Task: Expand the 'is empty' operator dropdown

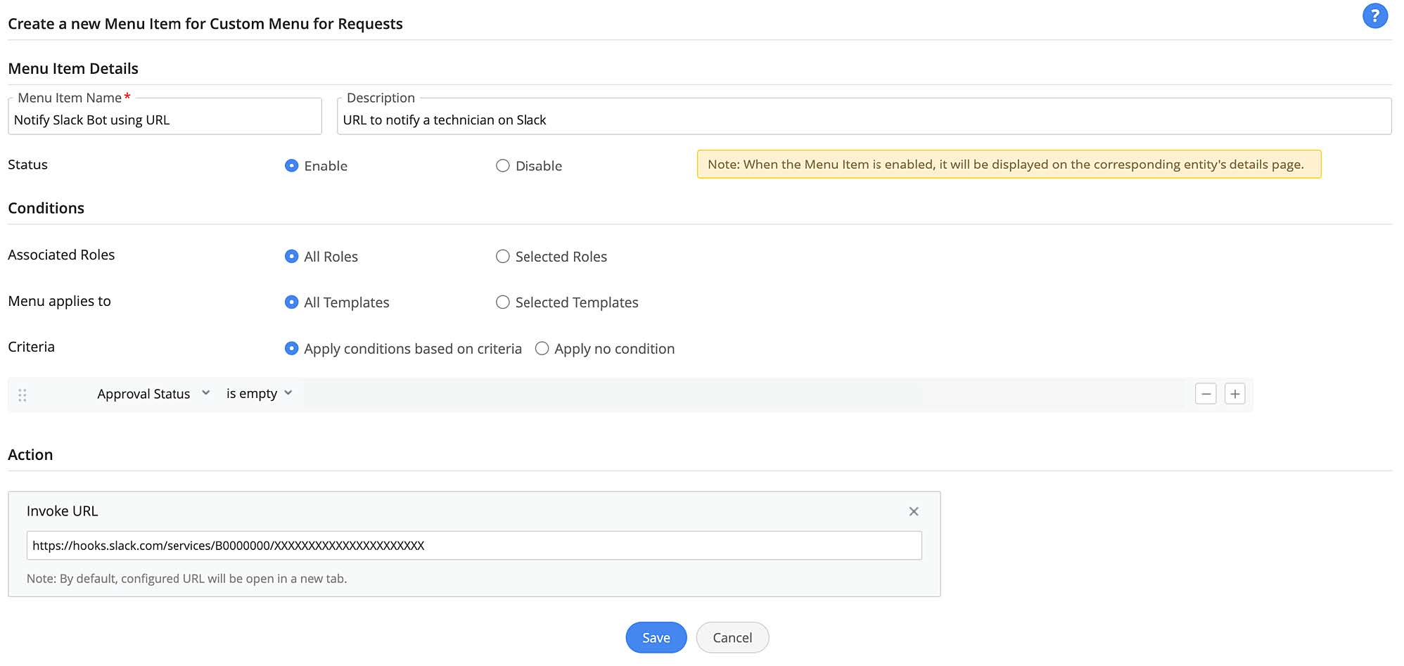Action: [259, 394]
